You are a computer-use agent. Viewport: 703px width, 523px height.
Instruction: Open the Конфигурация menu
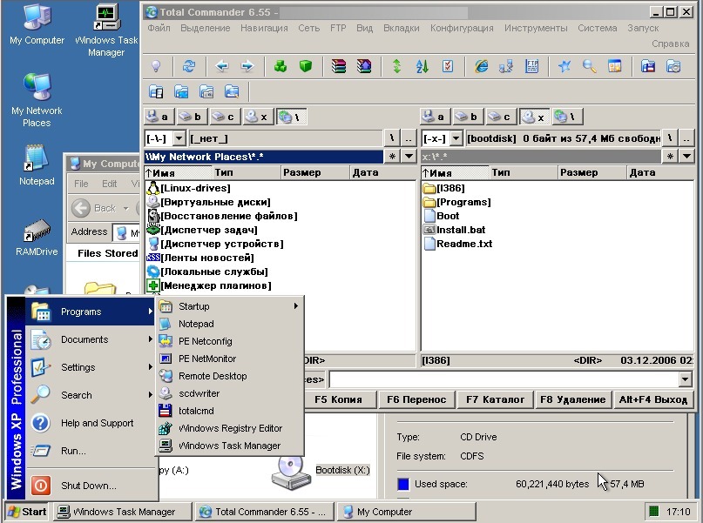(462, 28)
